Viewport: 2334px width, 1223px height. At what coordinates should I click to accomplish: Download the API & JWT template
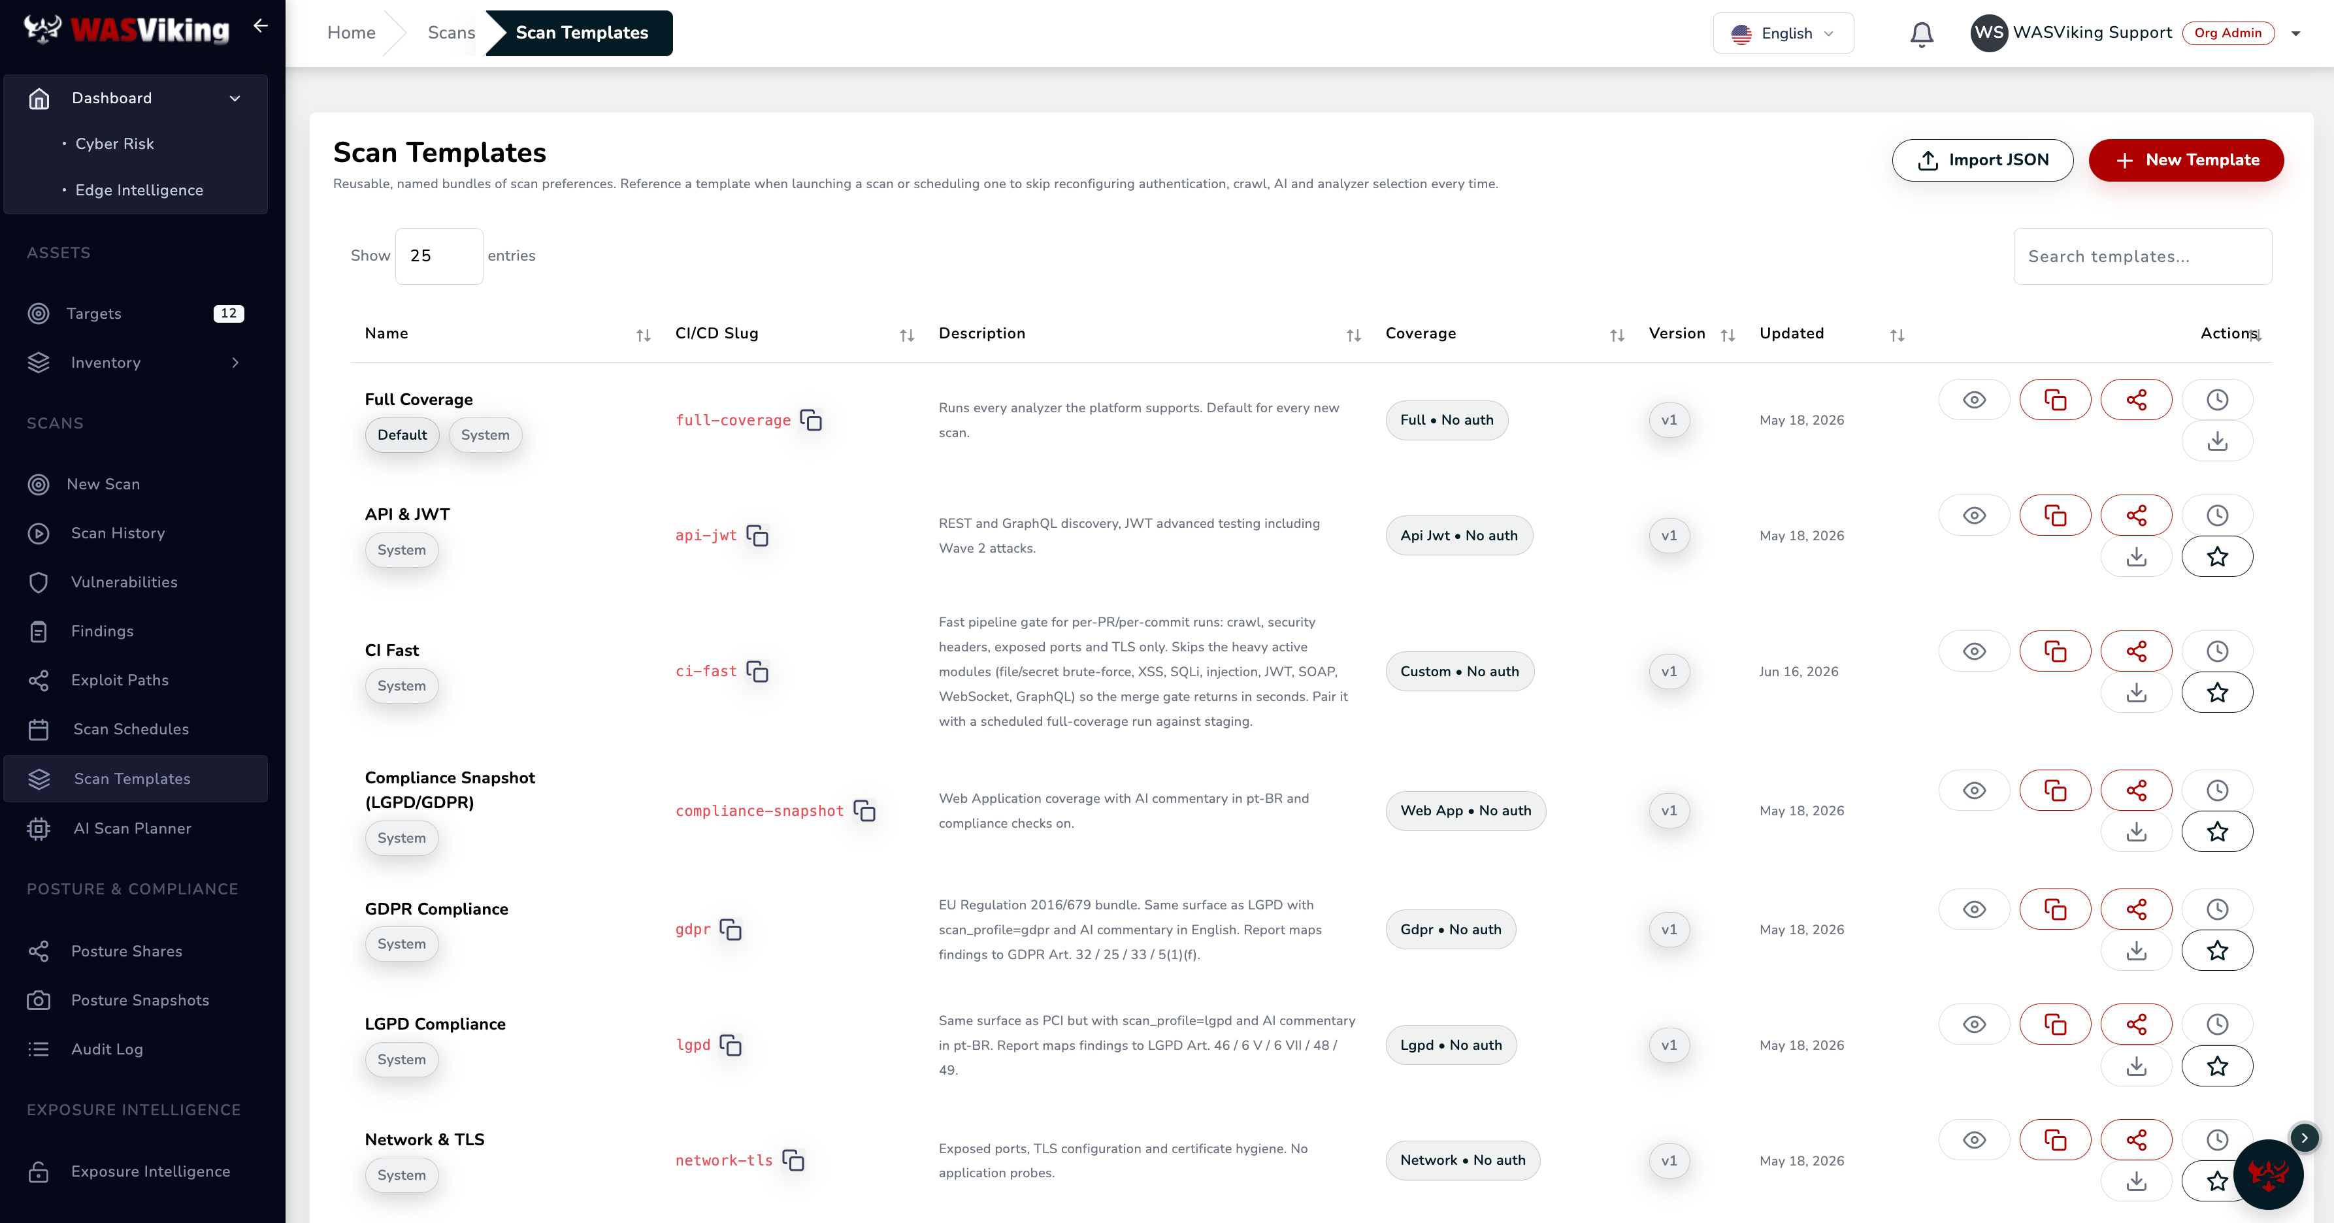coord(2137,556)
